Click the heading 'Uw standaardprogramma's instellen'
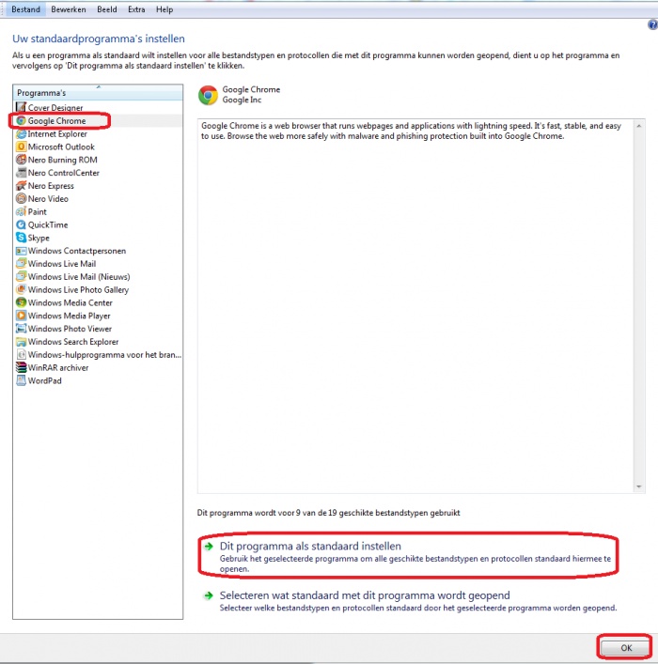Viewport: 658px width, 664px height. pyautogui.click(x=99, y=39)
